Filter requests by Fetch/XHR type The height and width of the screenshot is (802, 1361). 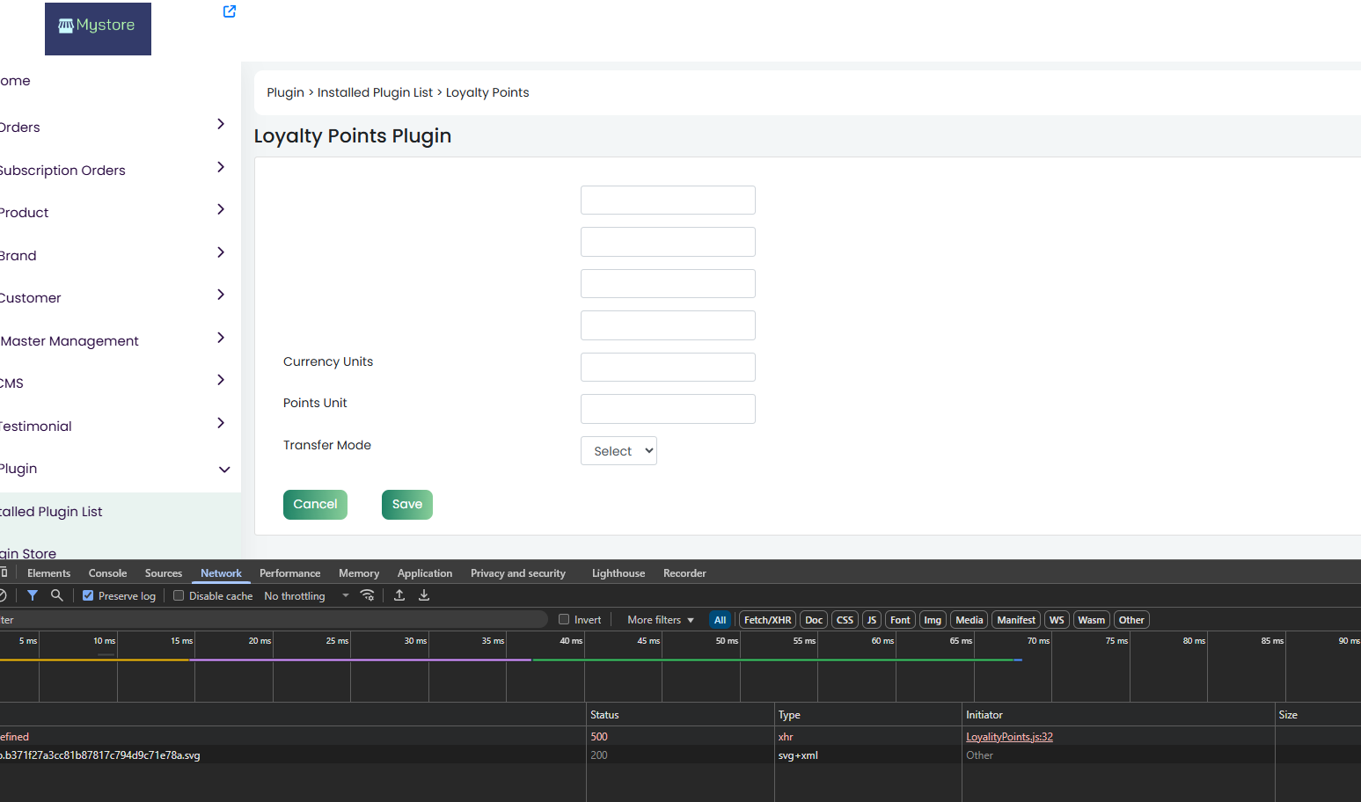click(x=767, y=620)
